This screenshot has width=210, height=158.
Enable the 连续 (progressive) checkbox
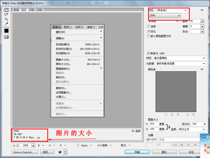click(149, 26)
